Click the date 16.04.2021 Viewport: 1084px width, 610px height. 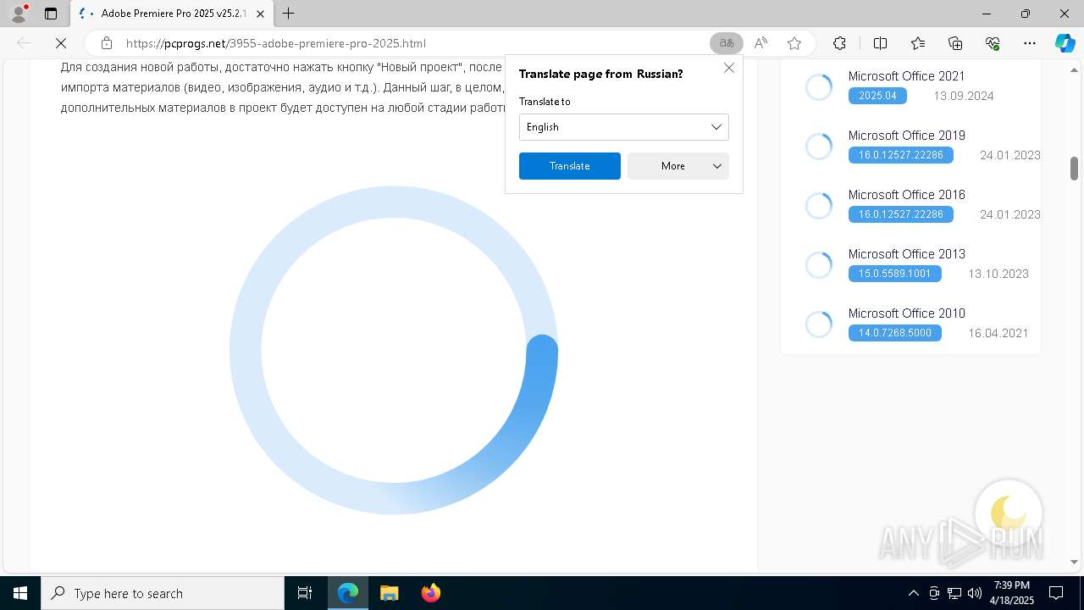coord(998,333)
